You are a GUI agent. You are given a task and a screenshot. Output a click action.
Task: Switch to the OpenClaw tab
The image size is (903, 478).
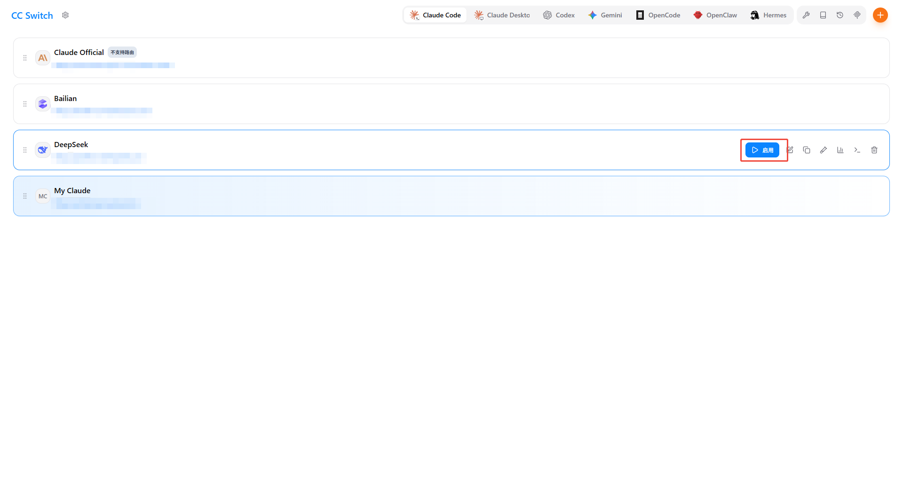715,15
